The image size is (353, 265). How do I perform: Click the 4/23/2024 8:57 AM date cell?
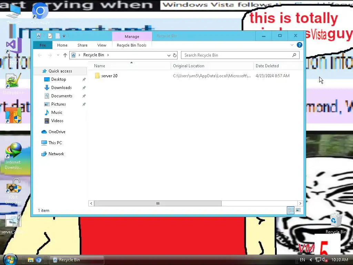pyautogui.click(x=272, y=76)
